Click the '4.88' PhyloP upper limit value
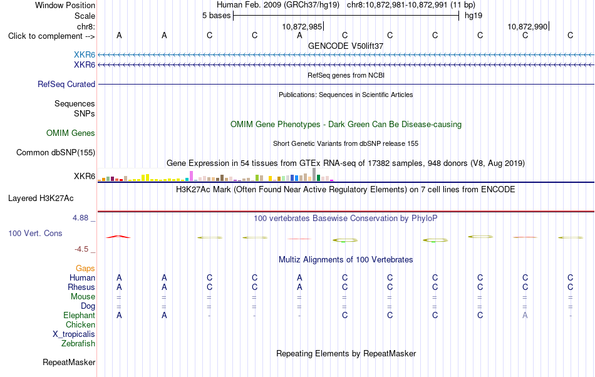Viewport: 595px width, 377px height. [x=80, y=218]
